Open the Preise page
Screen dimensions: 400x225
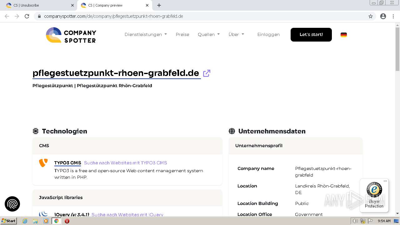point(182,34)
